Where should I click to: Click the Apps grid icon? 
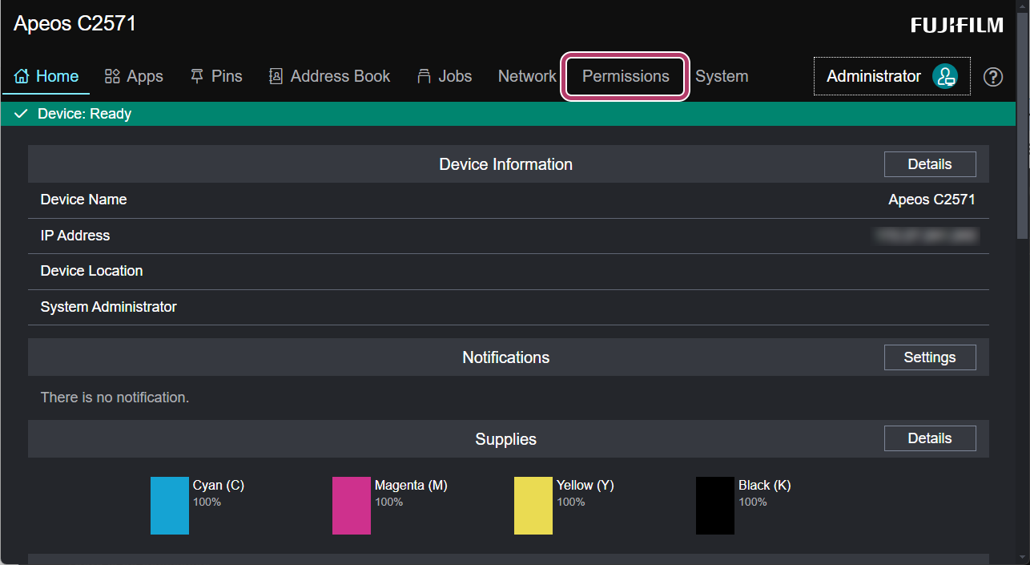pos(112,76)
